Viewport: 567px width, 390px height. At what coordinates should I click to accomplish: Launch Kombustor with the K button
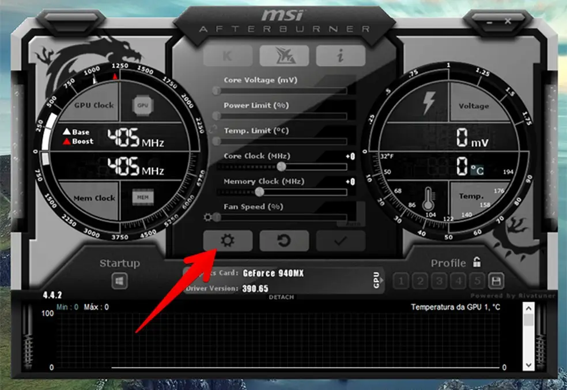(227, 56)
